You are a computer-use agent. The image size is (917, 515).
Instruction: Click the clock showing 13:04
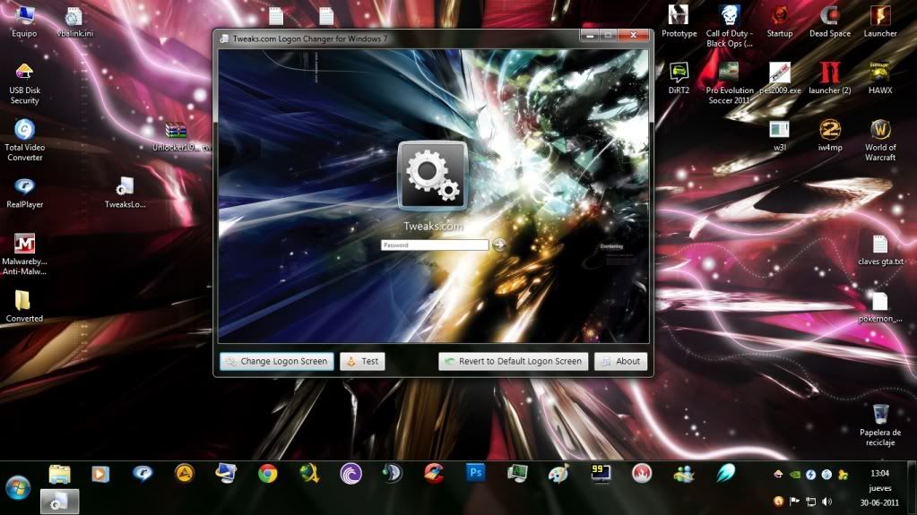(x=879, y=473)
